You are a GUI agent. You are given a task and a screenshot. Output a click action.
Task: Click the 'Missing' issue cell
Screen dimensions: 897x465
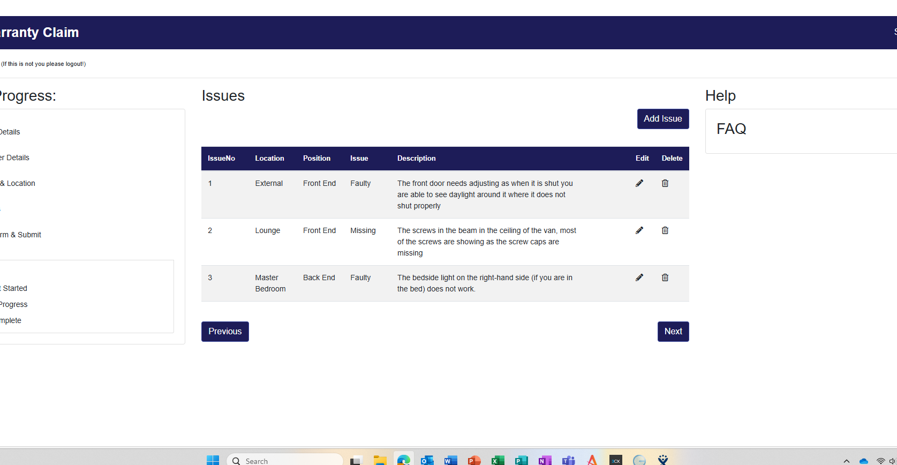pyautogui.click(x=363, y=230)
